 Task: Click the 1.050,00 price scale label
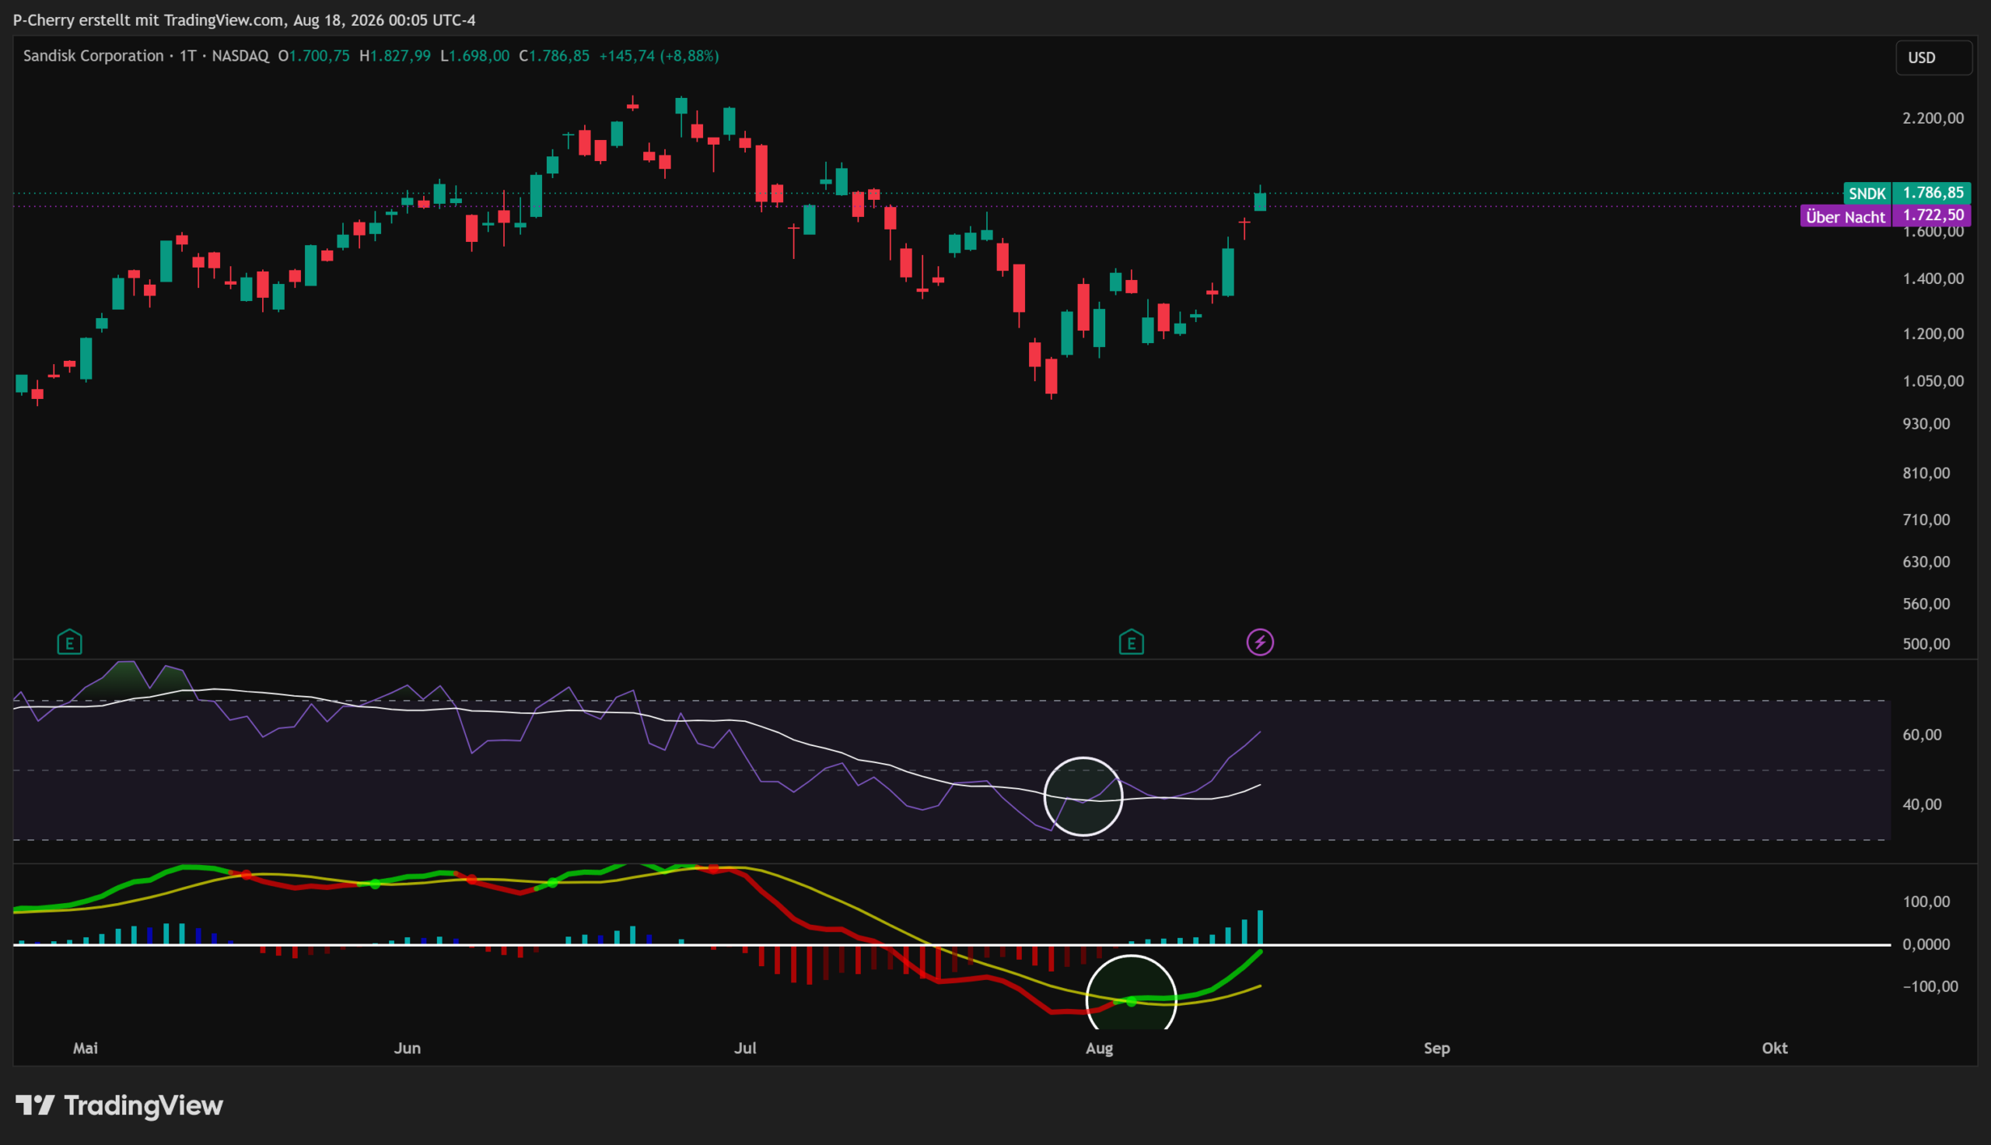click(x=1933, y=380)
